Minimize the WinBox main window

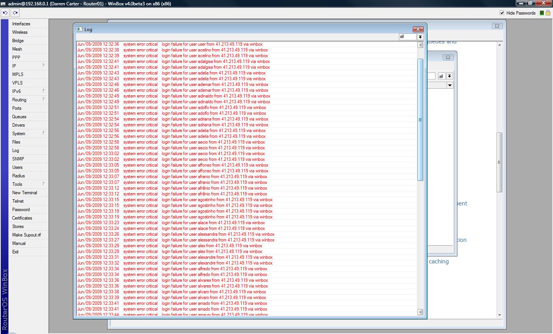(x=521, y=3)
